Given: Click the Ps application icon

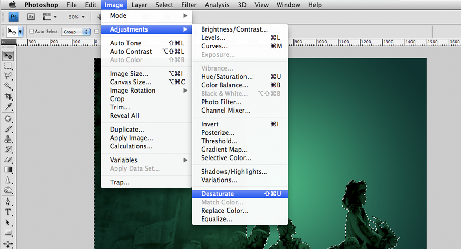Looking at the screenshot, I should (x=14, y=17).
